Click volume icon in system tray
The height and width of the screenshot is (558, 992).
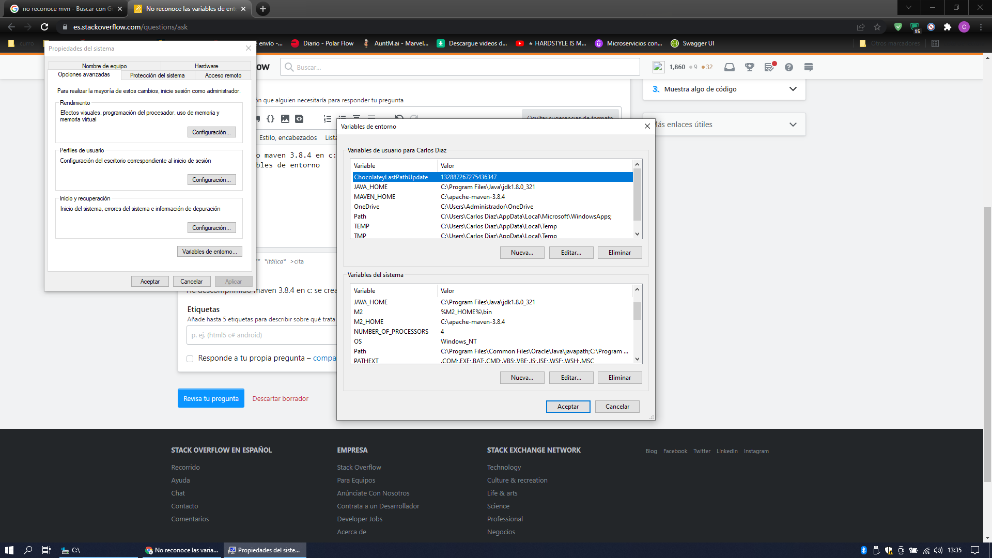(x=938, y=550)
